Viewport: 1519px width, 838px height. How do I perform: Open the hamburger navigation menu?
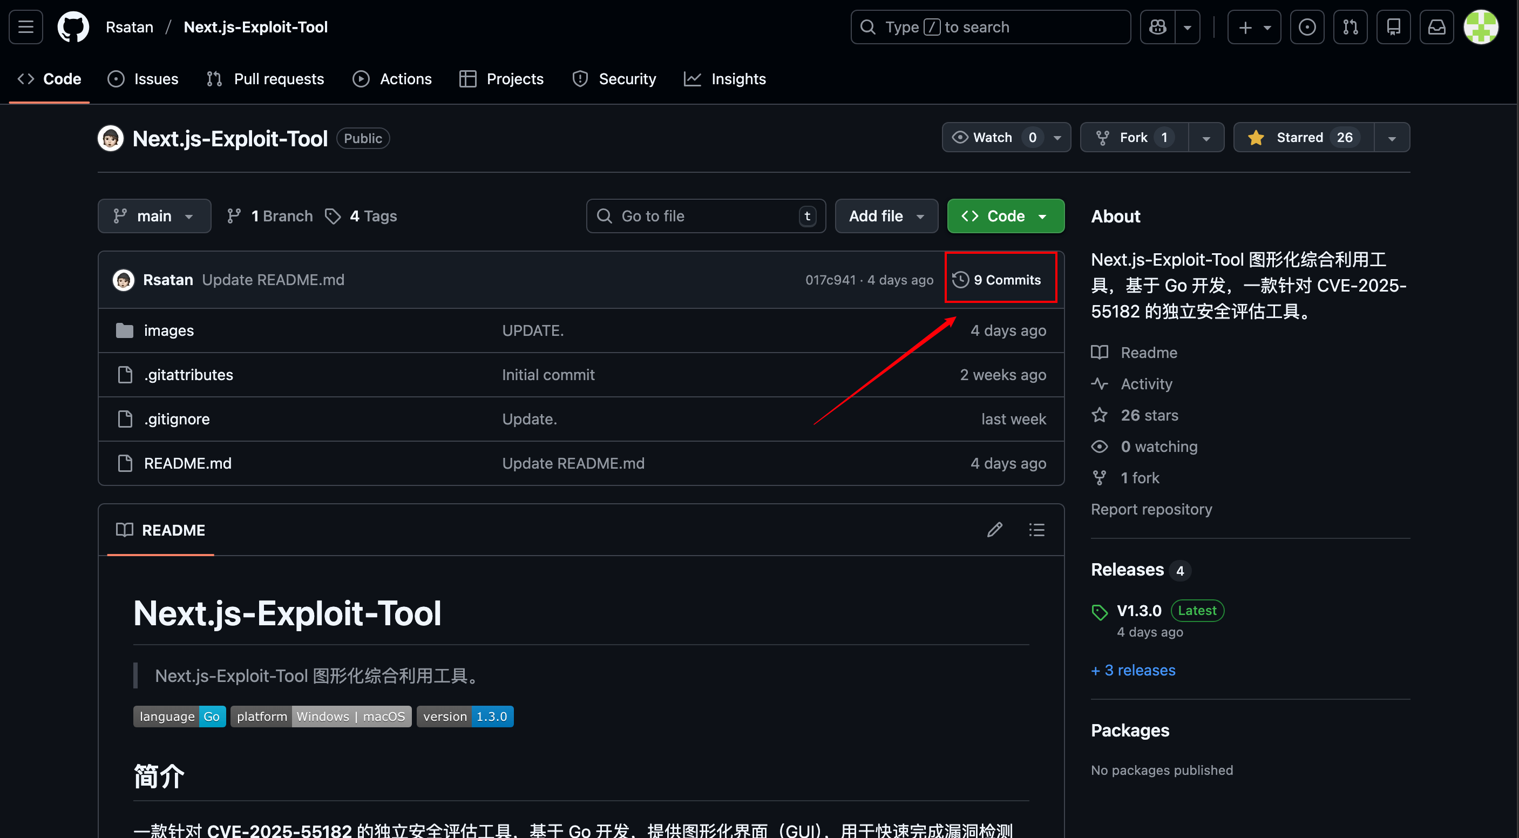[x=25, y=27]
